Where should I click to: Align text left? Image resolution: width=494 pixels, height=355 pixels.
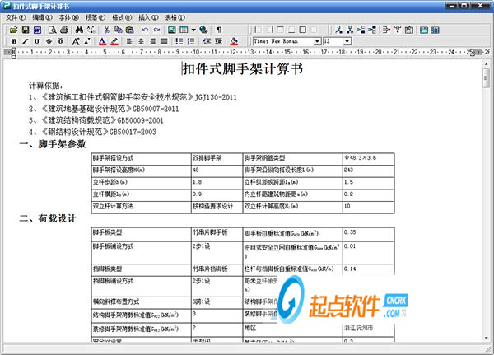pos(129,41)
